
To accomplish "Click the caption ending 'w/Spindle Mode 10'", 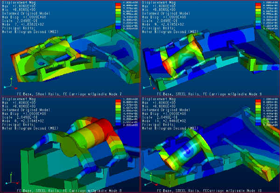I will 209,191.
